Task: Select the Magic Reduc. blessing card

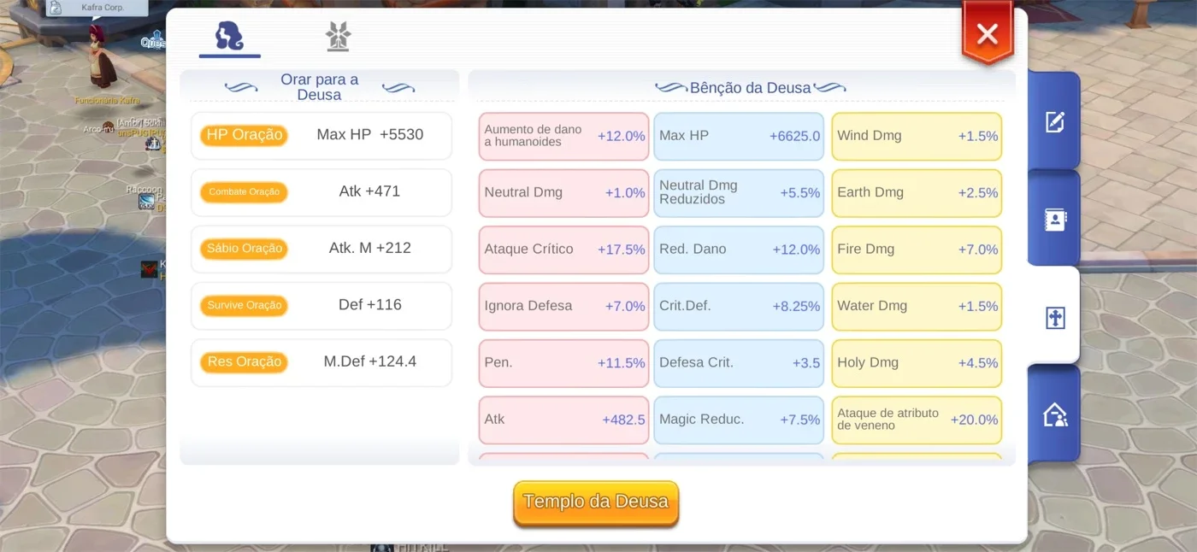Action: pyautogui.click(x=740, y=420)
